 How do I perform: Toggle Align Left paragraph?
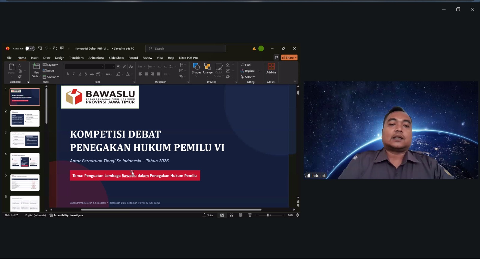140,74
